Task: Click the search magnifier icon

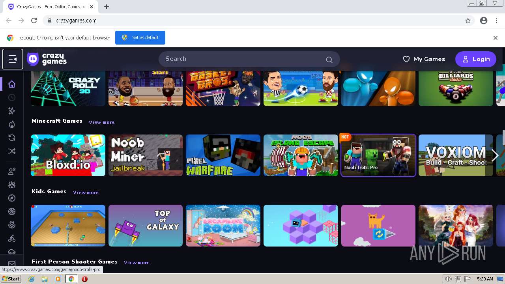Action: [329, 60]
